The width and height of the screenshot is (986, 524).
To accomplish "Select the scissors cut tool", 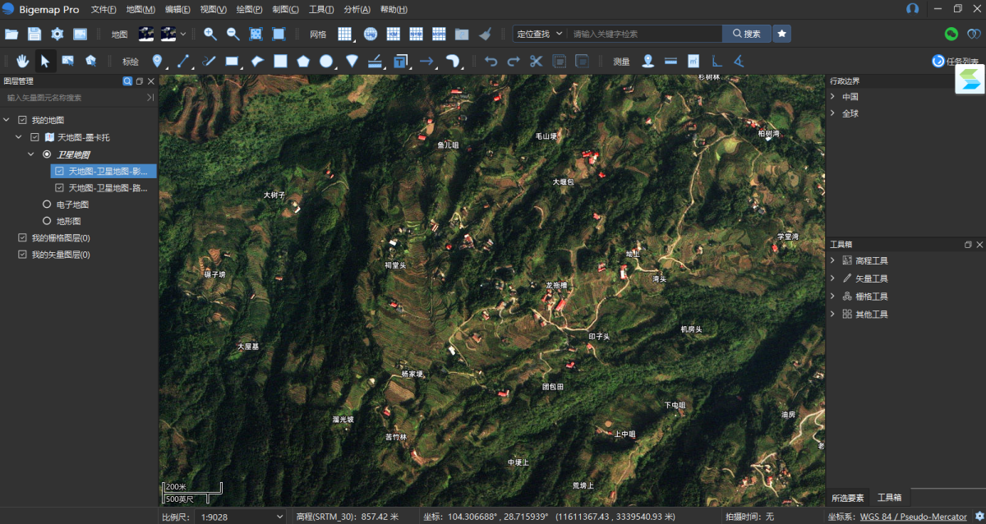I will coord(536,61).
